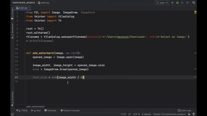
Task: Click the scrollbar warning stripe mark near line 11
Action: click(x=195, y=53)
